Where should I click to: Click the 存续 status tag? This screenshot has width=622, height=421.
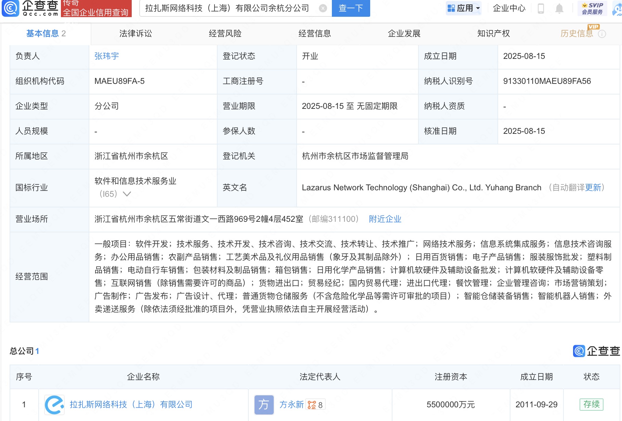click(x=592, y=405)
